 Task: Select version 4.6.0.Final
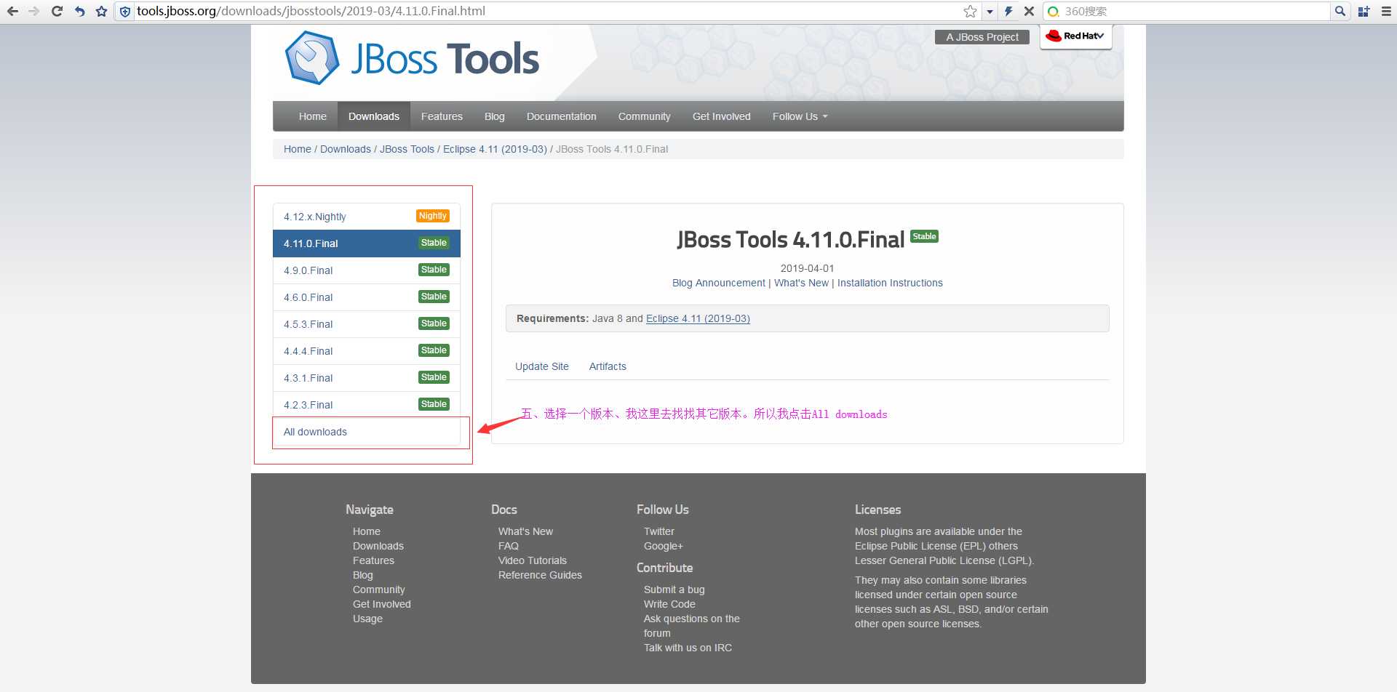point(367,297)
